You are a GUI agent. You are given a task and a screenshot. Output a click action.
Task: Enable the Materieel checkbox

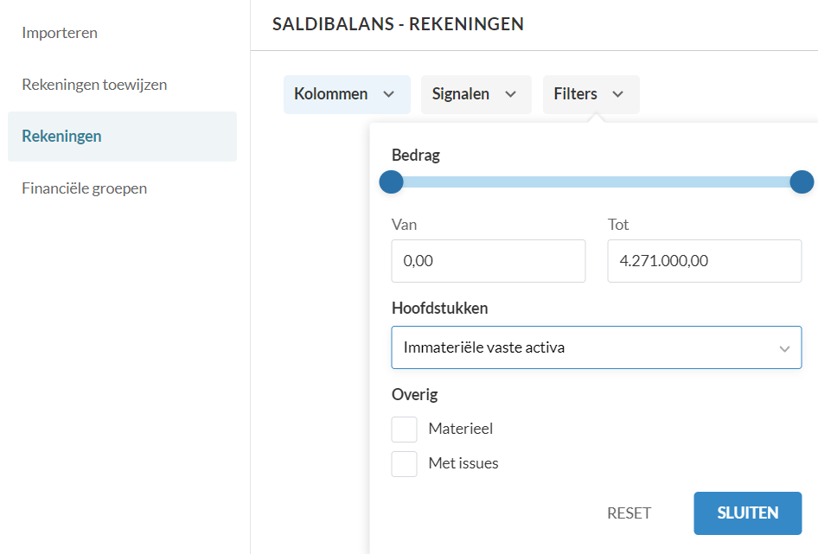(x=405, y=430)
